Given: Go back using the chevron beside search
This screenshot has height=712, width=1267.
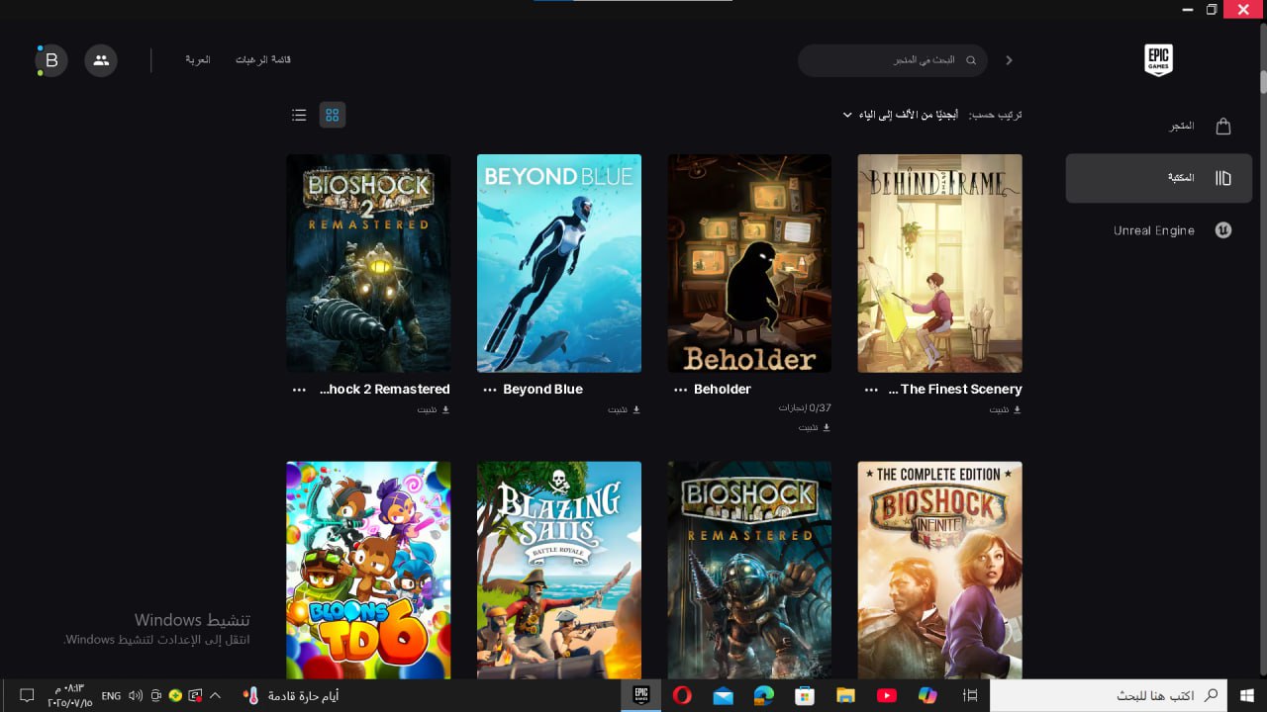Looking at the screenshot, I should click(1009, 60).
